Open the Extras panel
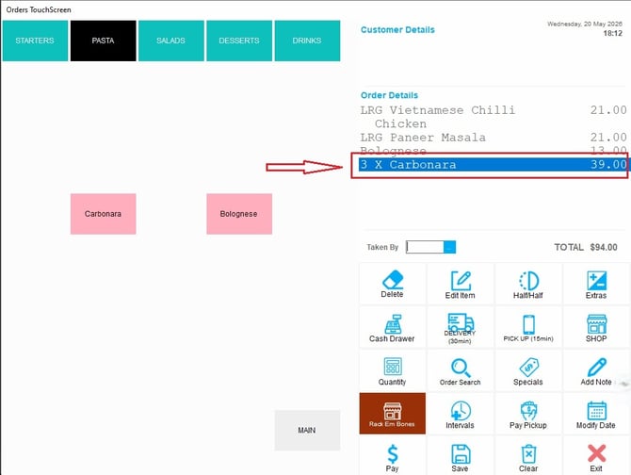Screen dimensions: 631x475 tap(596, 285)
